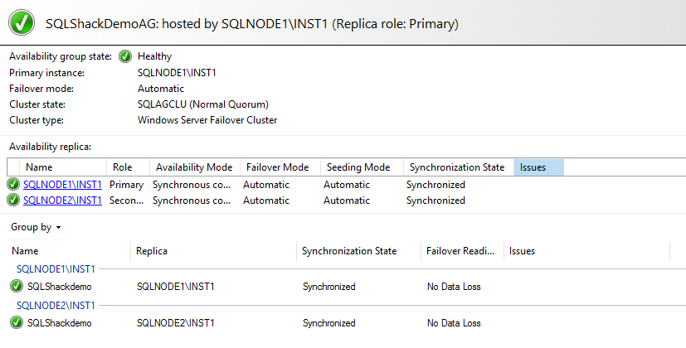The width and height of the screenshot is (686, 348).
Task: Sort by the Role column header
Action: (123, 167)
